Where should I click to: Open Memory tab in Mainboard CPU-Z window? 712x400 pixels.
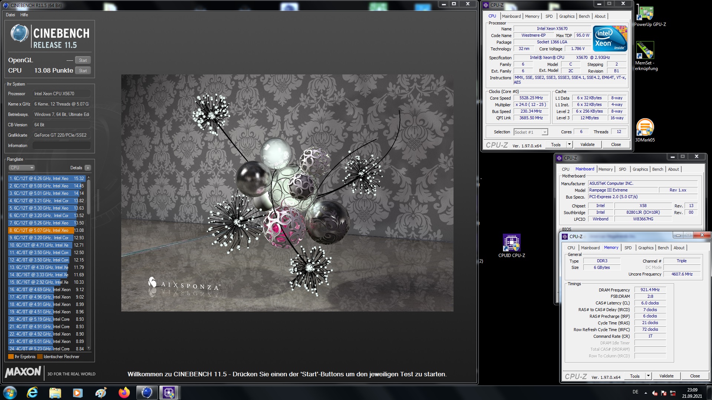click(x=606, y=169)
